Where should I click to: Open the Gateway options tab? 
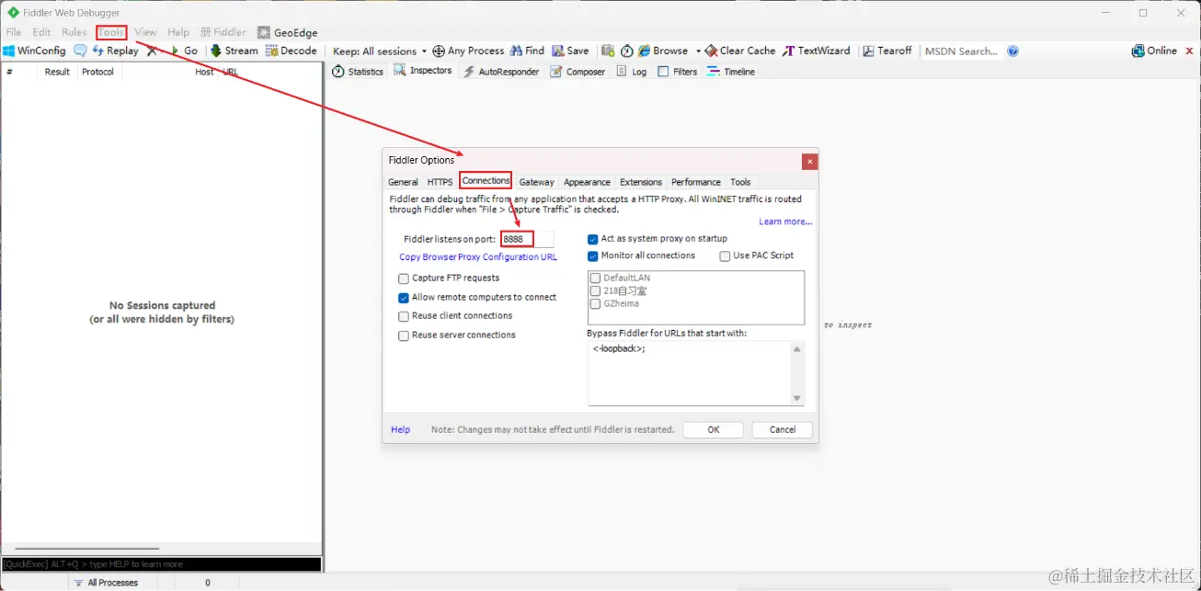537,182
